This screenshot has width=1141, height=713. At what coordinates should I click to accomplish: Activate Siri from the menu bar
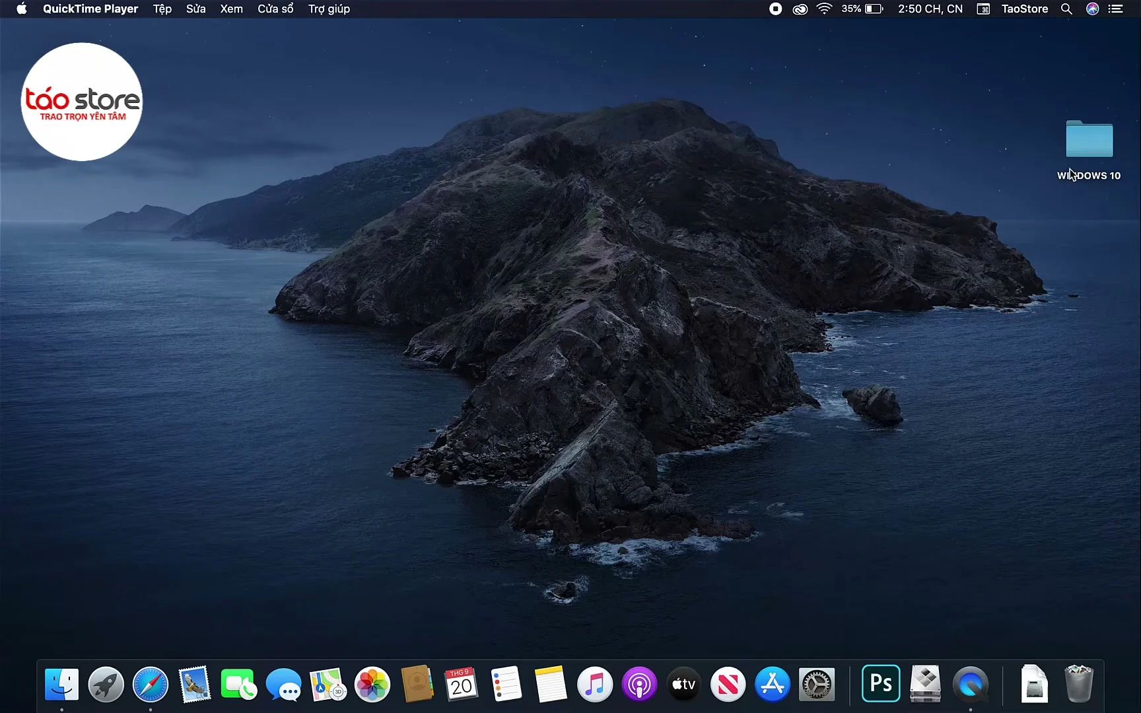pyautogui.click(x=1092, y=9)
